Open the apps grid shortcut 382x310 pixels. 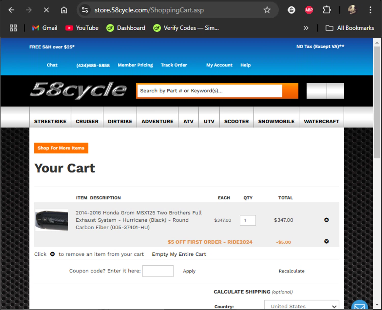coord(13,28)
